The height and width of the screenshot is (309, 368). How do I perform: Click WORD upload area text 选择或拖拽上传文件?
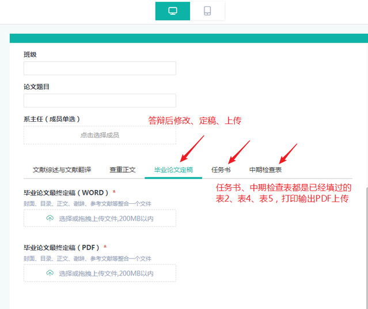(106, 218)
